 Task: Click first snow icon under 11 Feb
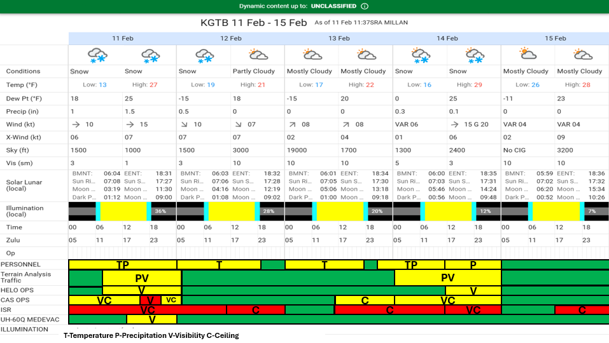pyautogui.click(x=96, y=55)
